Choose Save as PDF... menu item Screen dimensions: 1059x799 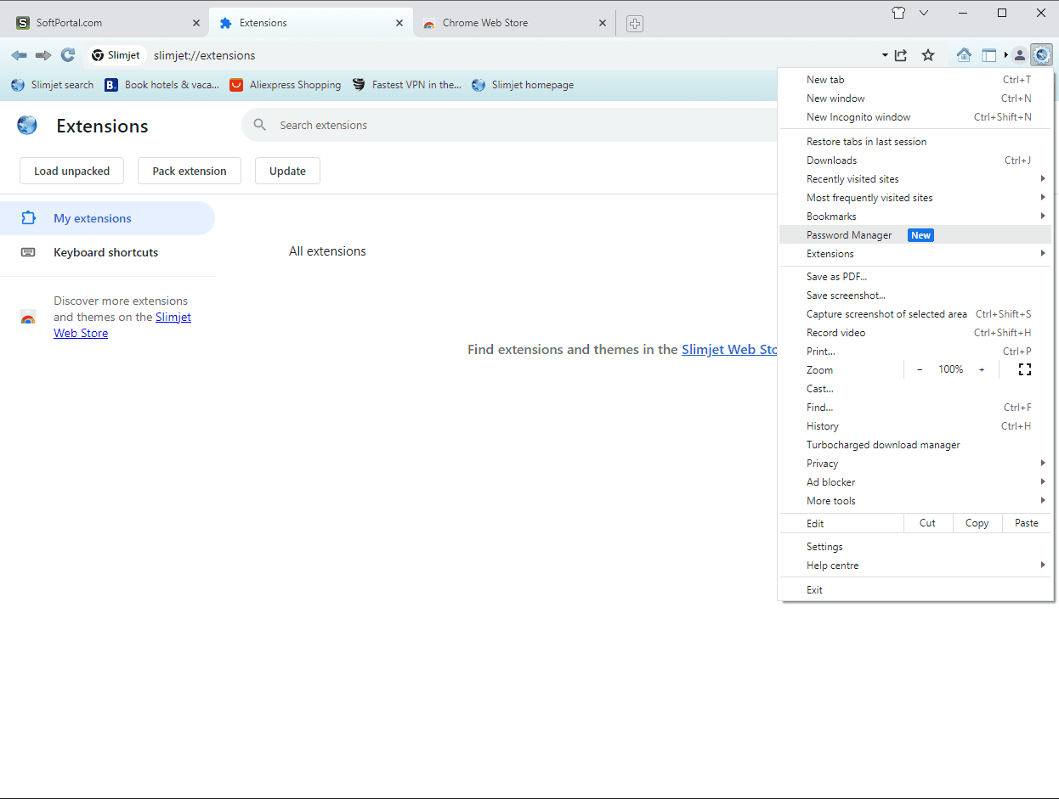click(915, 277)
